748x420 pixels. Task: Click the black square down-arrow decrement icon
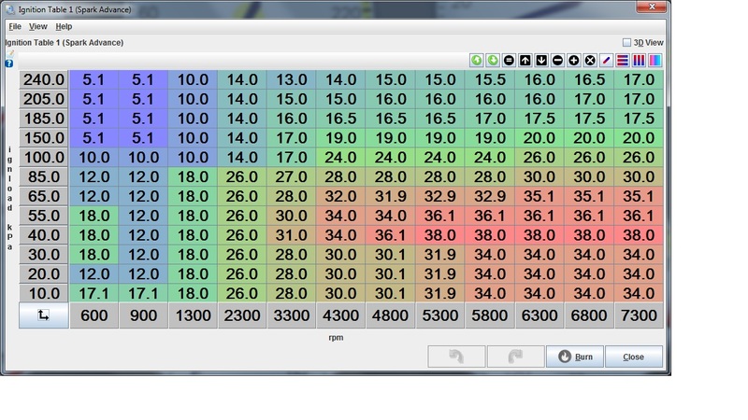coord(541,61)
